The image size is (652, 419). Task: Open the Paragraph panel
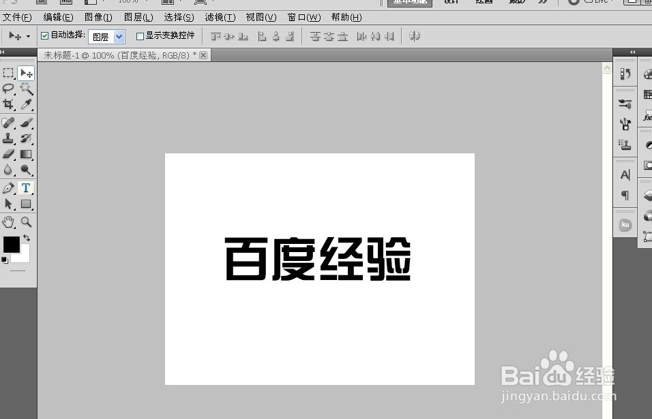tap(625, 195)
